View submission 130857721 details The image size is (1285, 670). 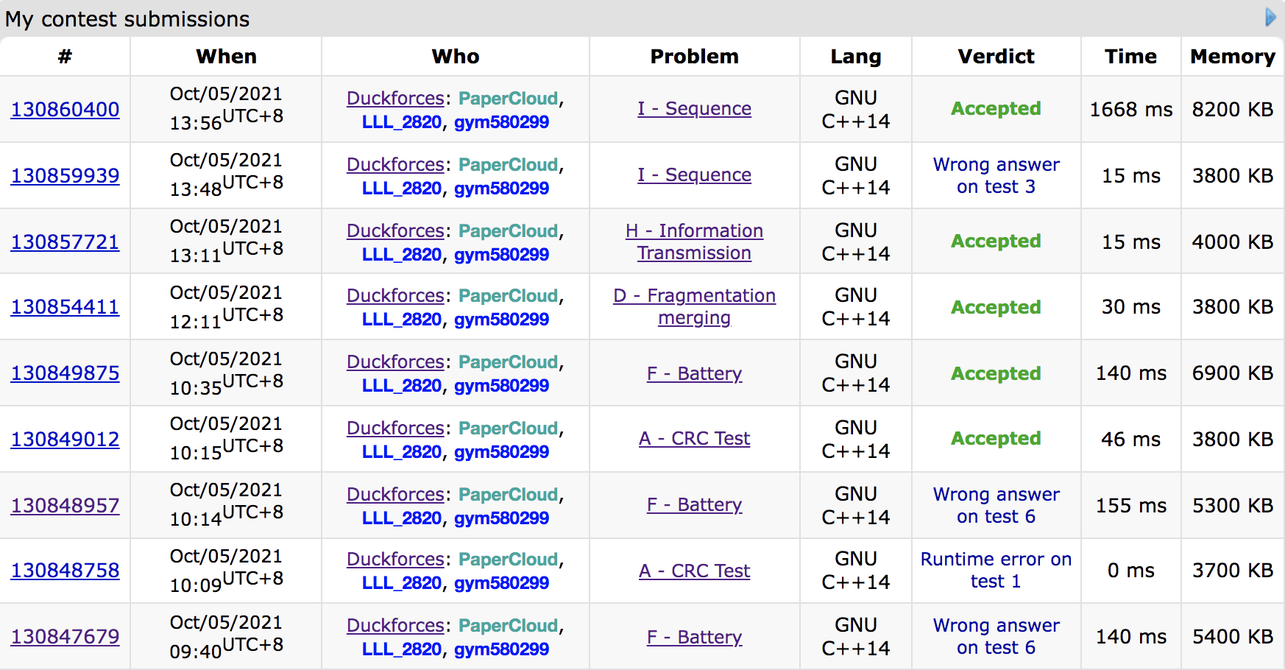65,242
